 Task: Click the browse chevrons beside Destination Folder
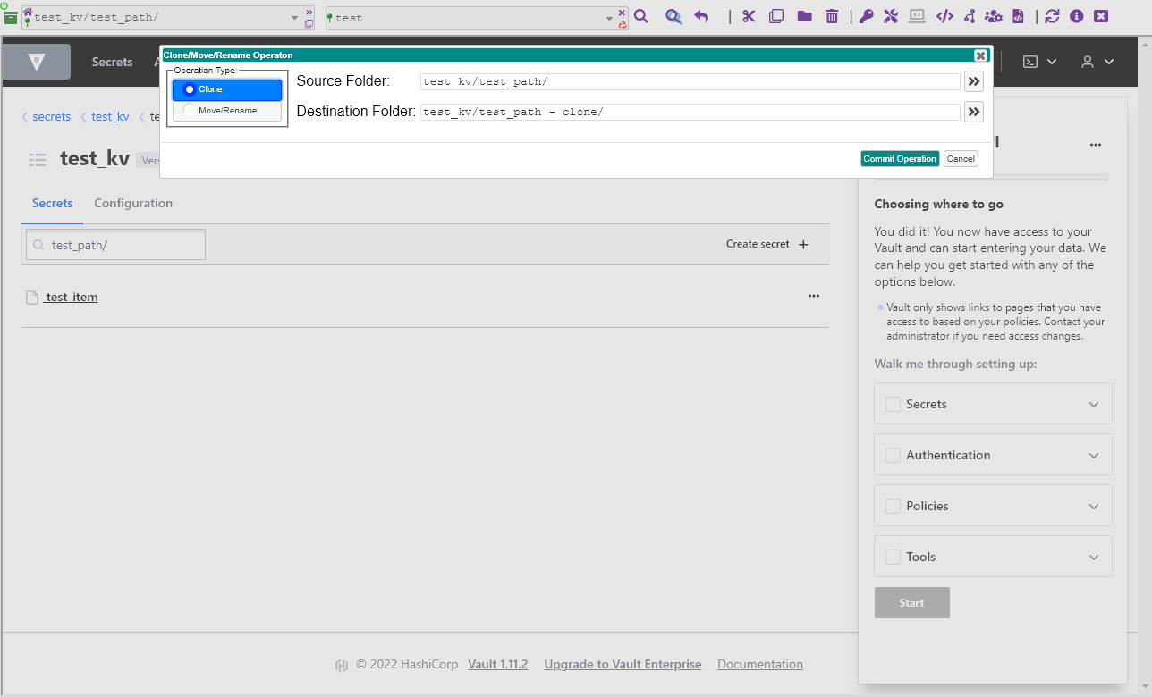[x=974, y=112]
